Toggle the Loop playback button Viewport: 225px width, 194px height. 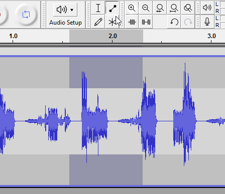point(26,15)
